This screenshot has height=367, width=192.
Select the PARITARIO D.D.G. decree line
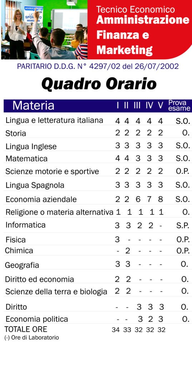click(x=98, y=66)
